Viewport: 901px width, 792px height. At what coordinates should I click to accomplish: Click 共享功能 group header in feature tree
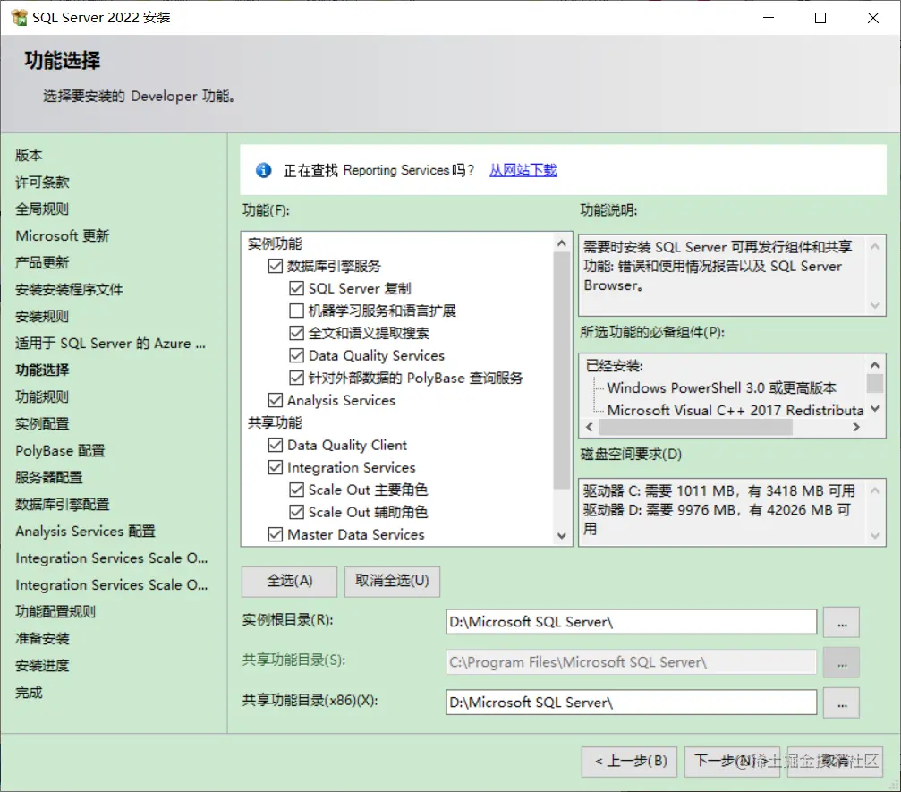[x=275, y=423]
